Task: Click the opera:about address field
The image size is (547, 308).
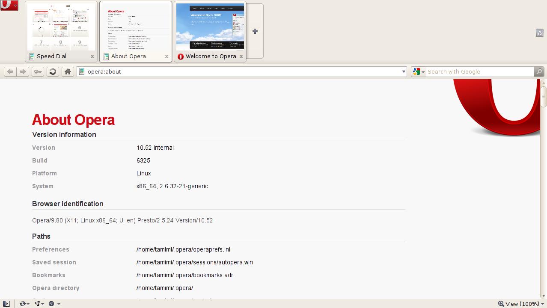Action: [x=242, y=72]
